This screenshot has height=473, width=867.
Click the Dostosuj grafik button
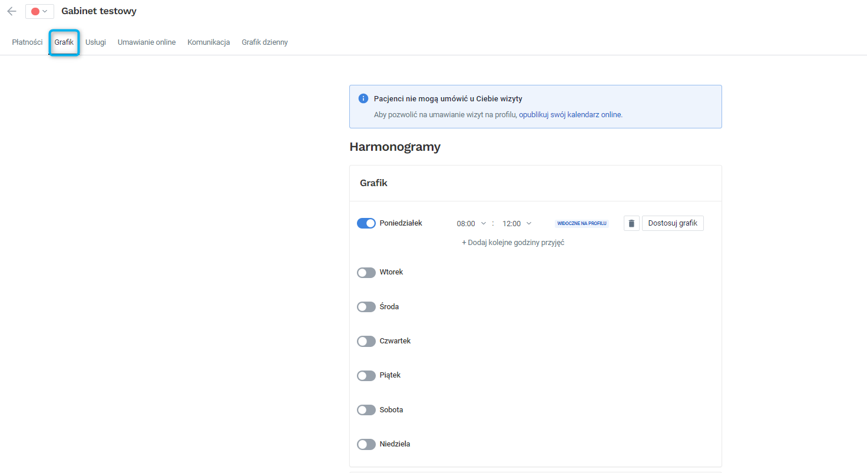click(x=673, y=223)
